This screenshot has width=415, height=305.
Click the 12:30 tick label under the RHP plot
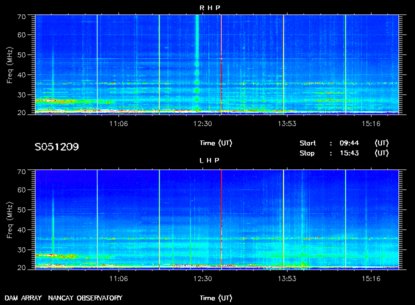click(x=202, y=123)
